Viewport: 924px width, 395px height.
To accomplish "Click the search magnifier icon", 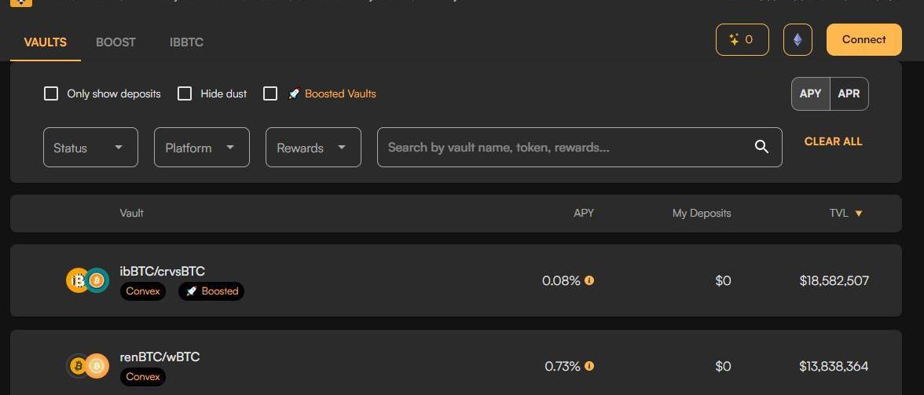I will tap(761, 147).
